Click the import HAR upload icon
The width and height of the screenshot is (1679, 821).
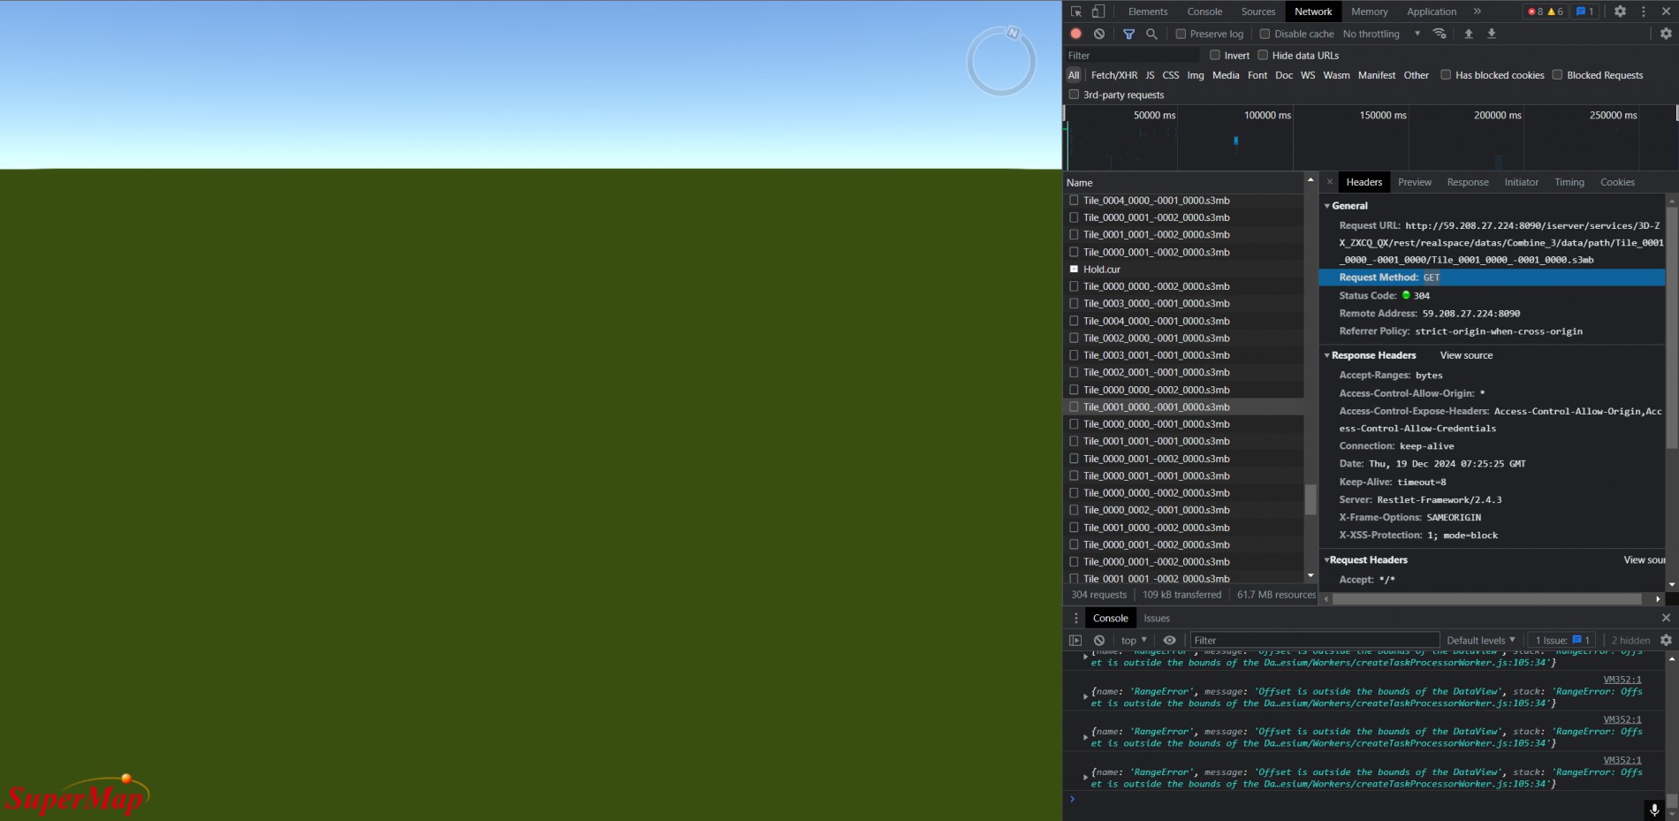point(1469,34)
